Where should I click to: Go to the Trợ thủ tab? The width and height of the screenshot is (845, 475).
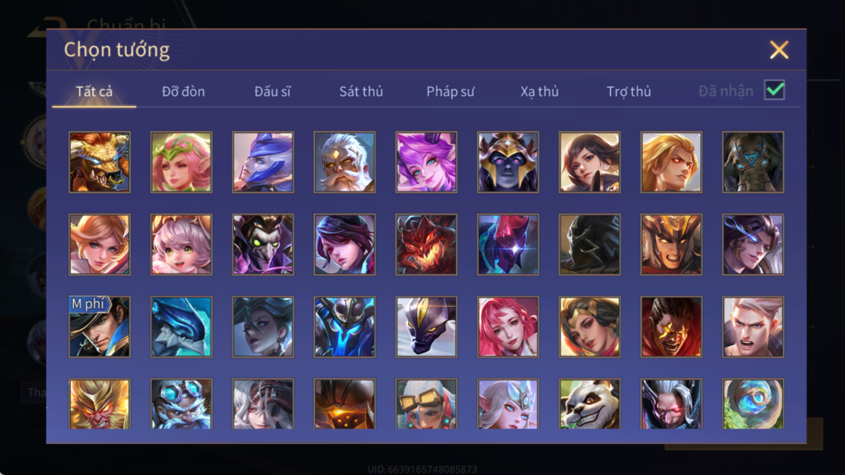click(x=629, y=92)
